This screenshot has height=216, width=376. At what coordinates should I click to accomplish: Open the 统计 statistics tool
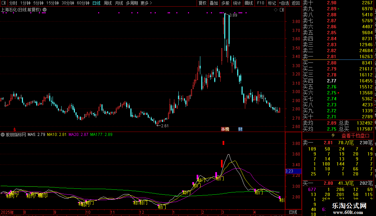[237, 3]
